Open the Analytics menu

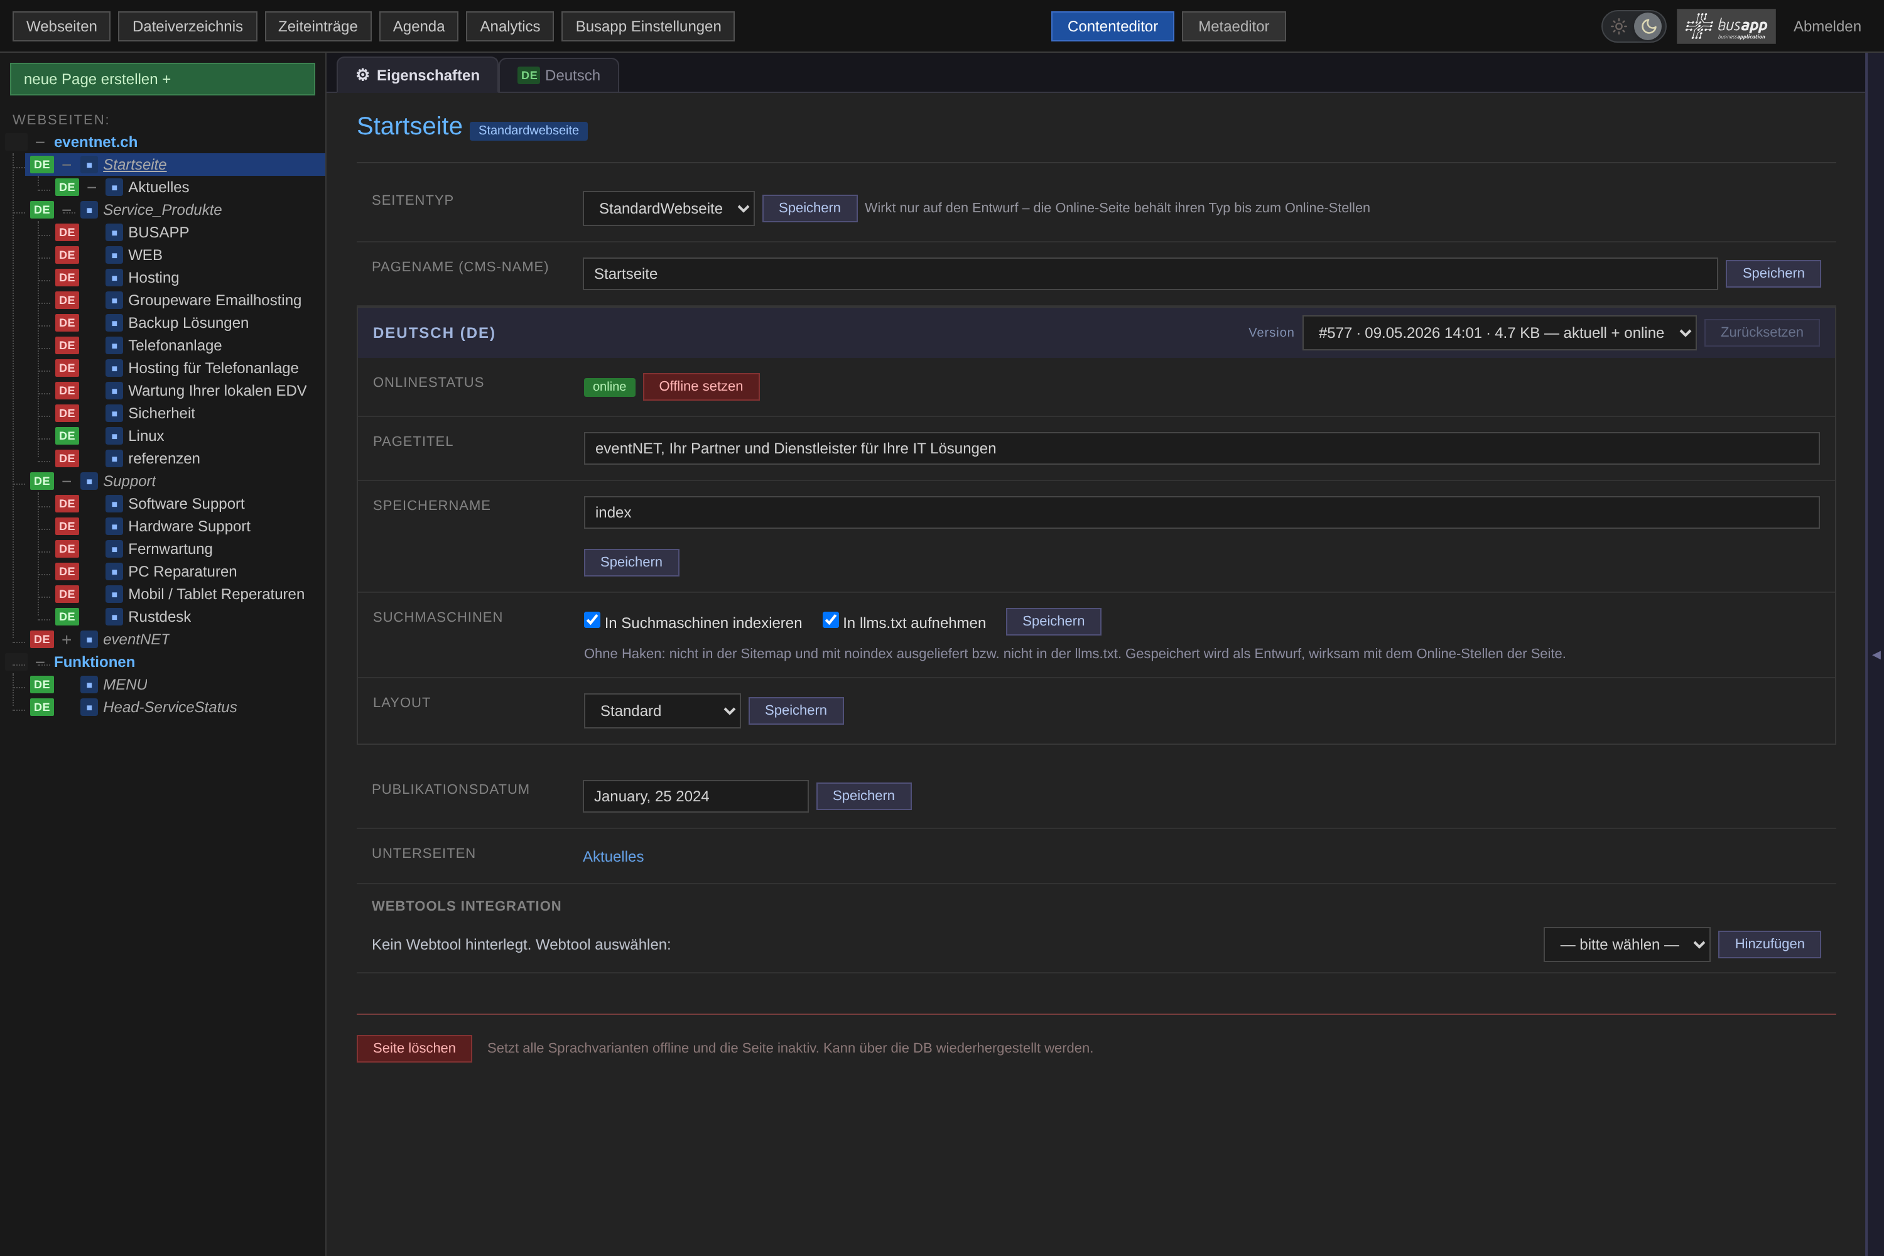509,26
